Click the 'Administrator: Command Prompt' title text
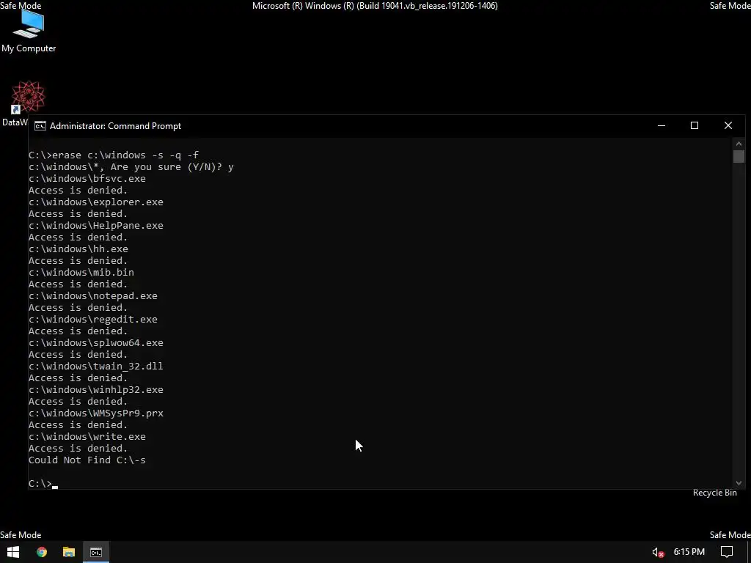Viewport: 751px width, 563px height. pyautogui.click(x=115, y=126)
